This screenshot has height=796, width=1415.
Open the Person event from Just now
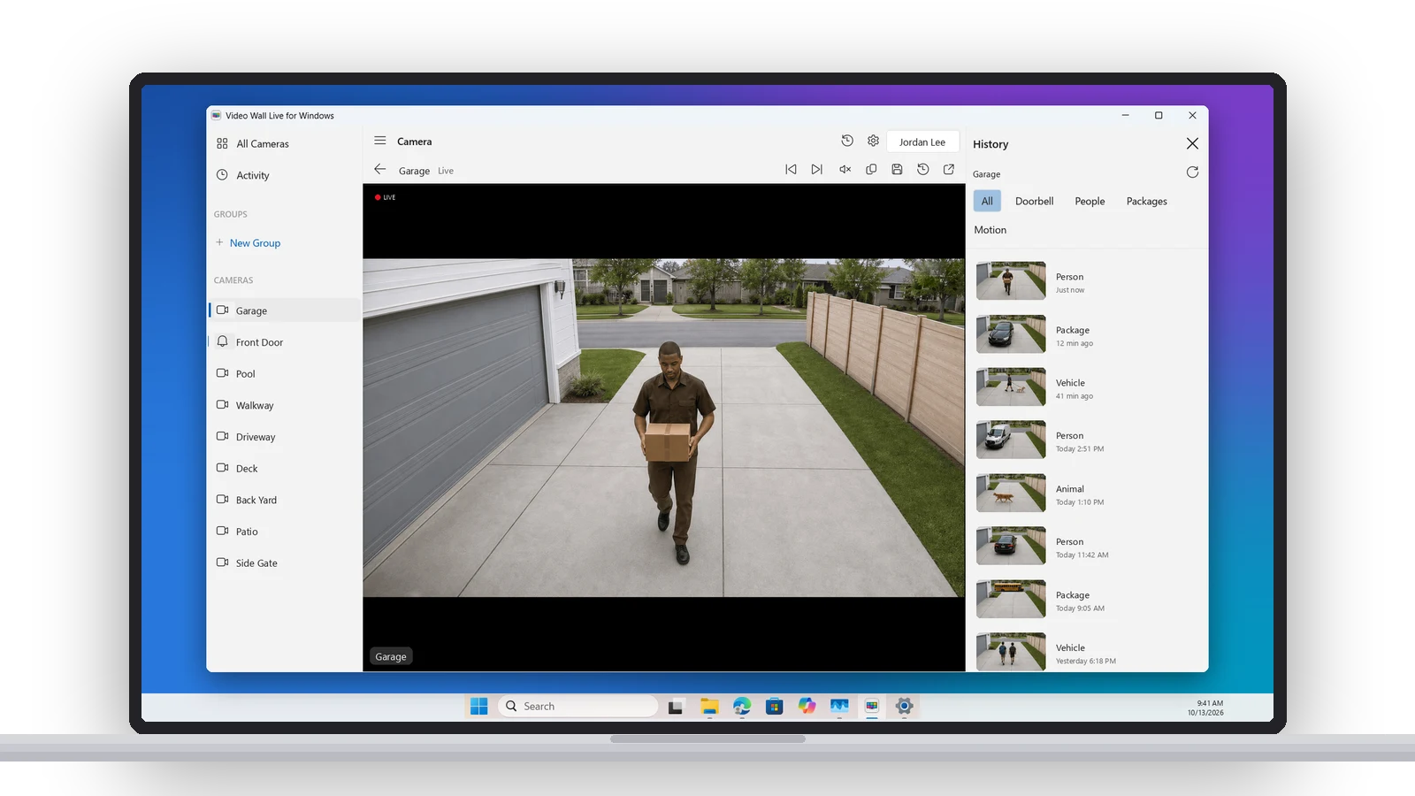1087,281
